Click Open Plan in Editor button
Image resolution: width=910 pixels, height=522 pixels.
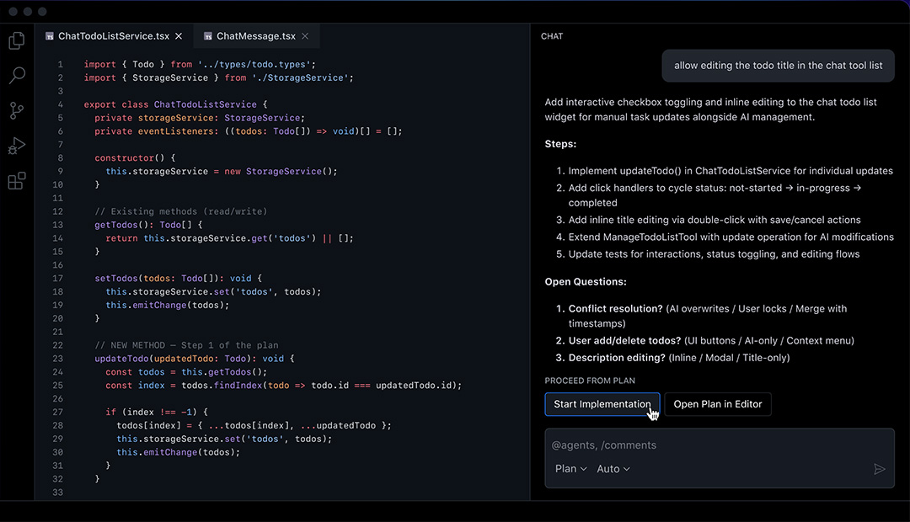coord(717,404)
